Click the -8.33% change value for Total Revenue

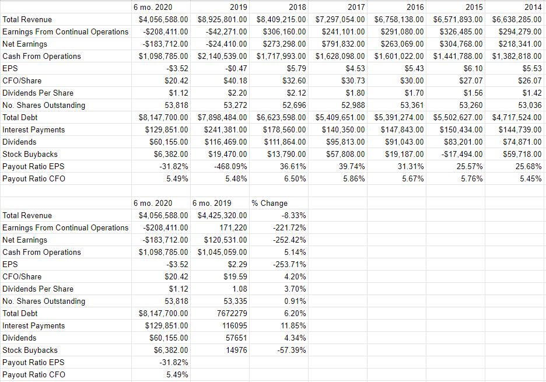(293, 215)
